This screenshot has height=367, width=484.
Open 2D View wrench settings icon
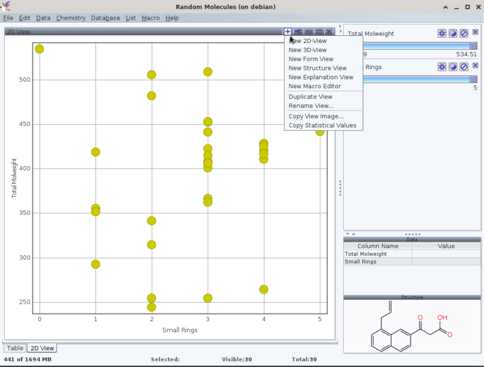[298, 32]
